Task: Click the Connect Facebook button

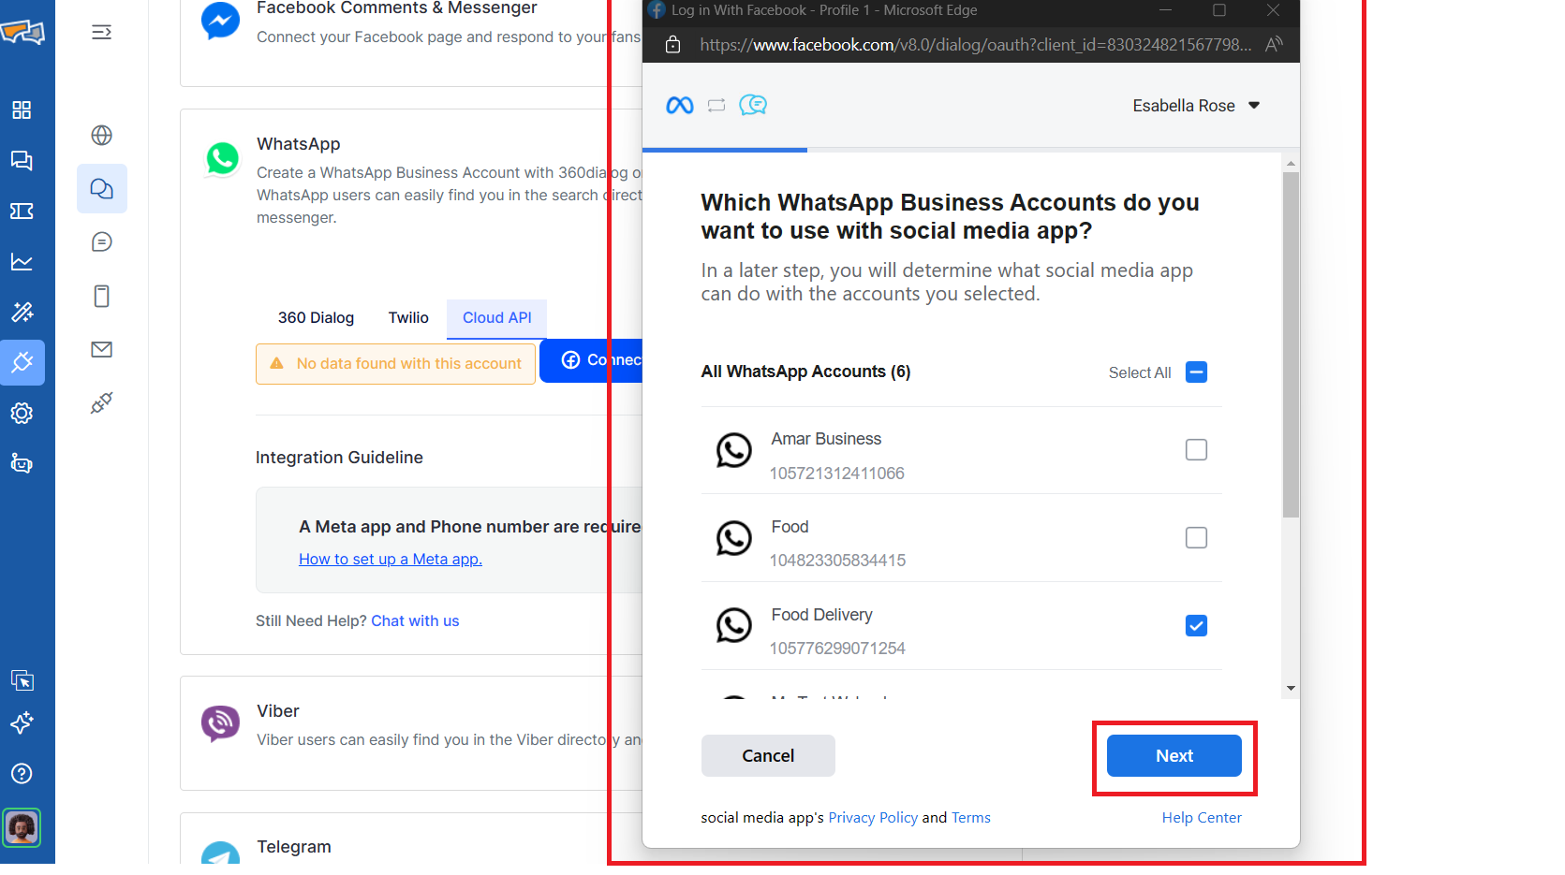Action: click(591, 360)
